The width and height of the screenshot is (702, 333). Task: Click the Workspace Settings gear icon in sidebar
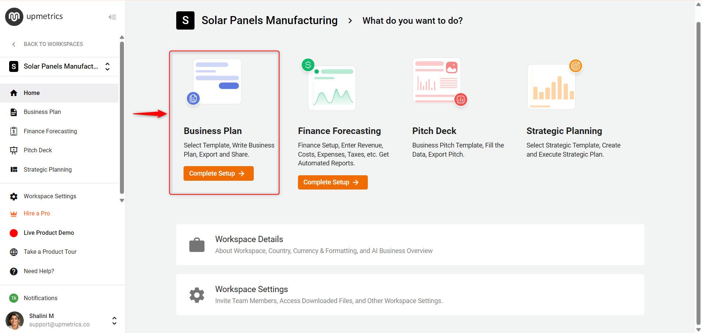click(14, 196)
